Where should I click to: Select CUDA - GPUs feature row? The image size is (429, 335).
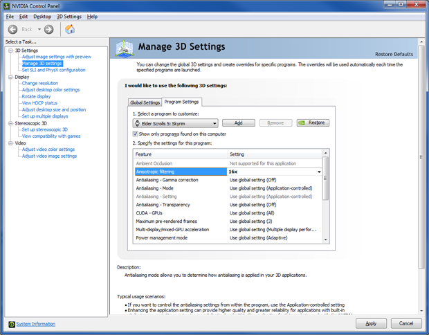228,213
